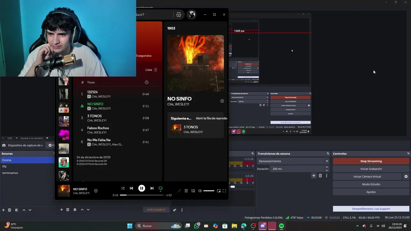
Task: Open Chk, WESLEY! artist link under NO SINFO title
Action: (x=178, y=104)
